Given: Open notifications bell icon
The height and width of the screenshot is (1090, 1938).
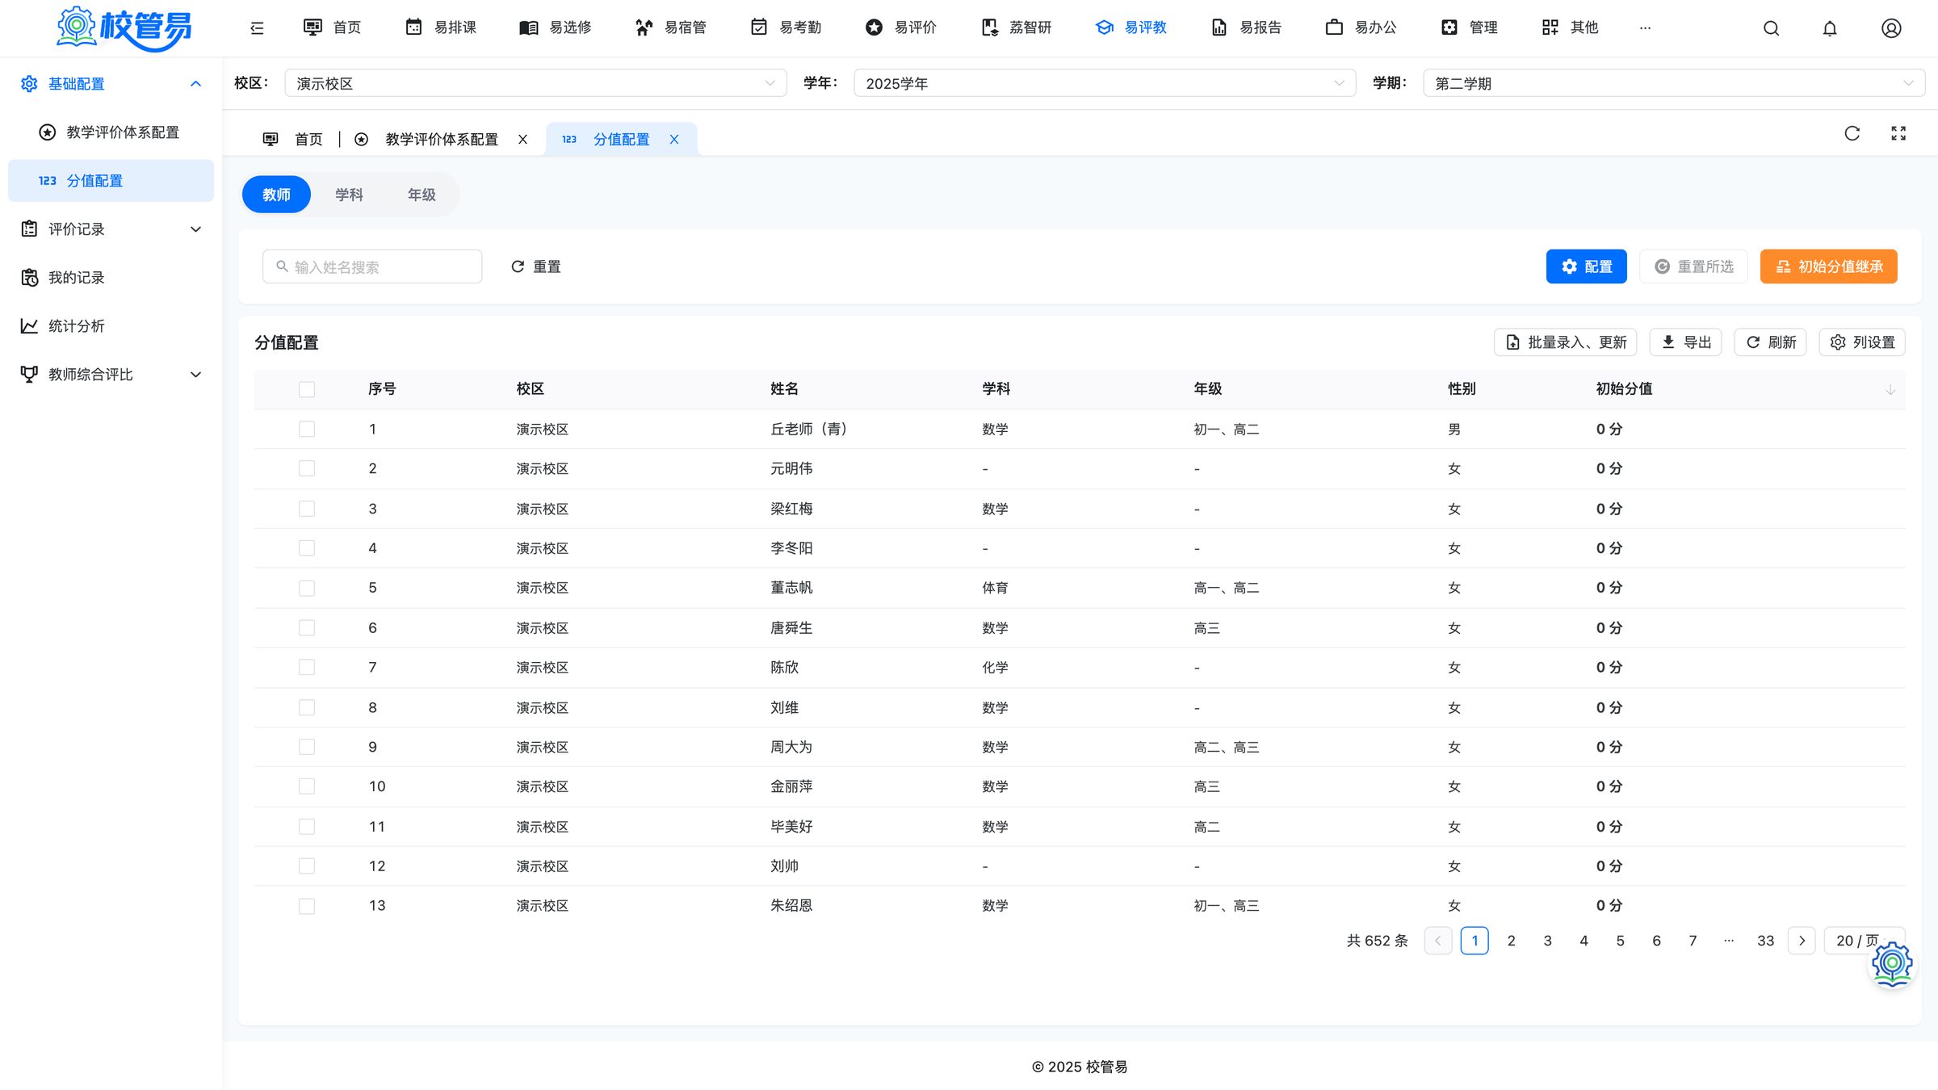Looking at the screenshot, I should 1830,28.
